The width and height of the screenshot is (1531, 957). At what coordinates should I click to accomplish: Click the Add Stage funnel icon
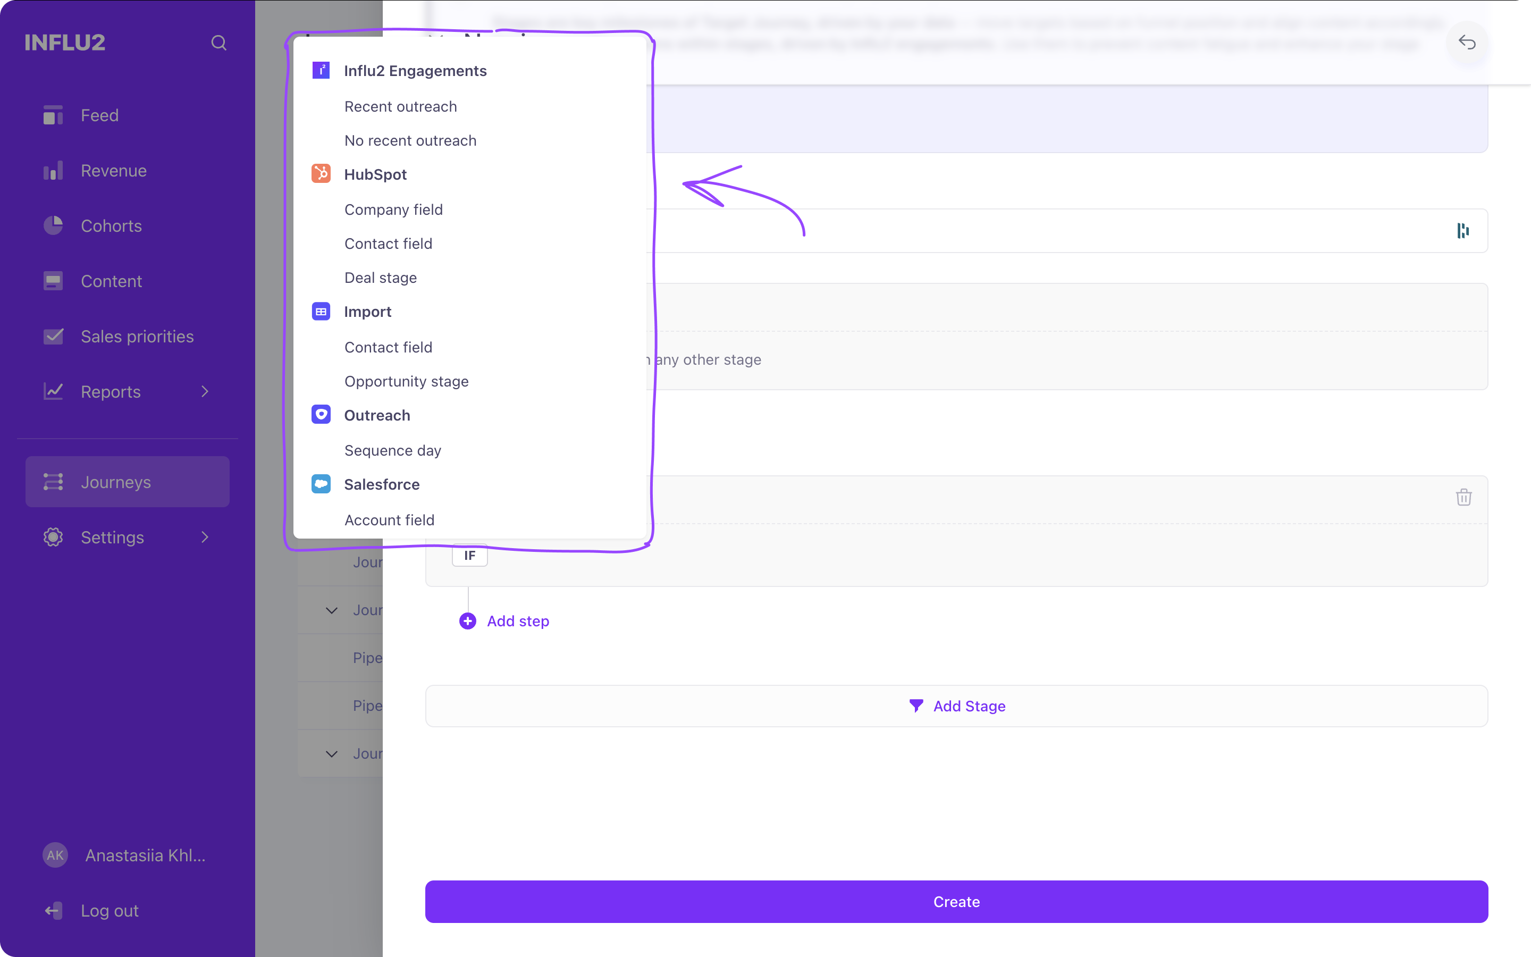pos(916,705)
